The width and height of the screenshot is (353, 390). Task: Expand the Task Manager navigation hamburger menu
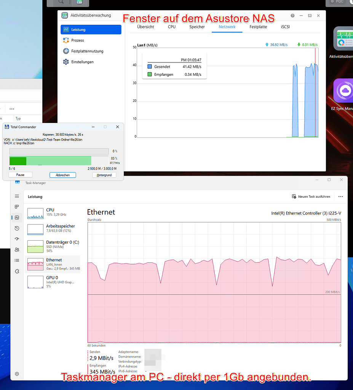pyautogui.click(x=17, y=196)
